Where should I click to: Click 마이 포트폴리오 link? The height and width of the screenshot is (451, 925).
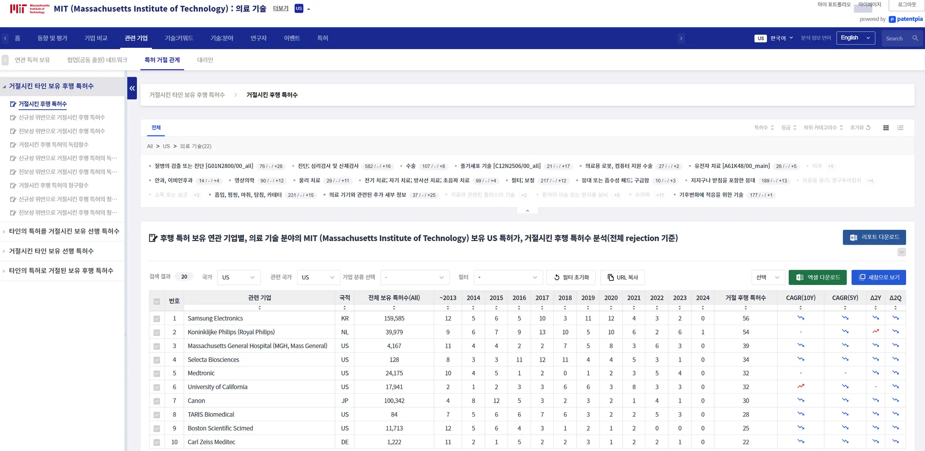coord(834,5)
